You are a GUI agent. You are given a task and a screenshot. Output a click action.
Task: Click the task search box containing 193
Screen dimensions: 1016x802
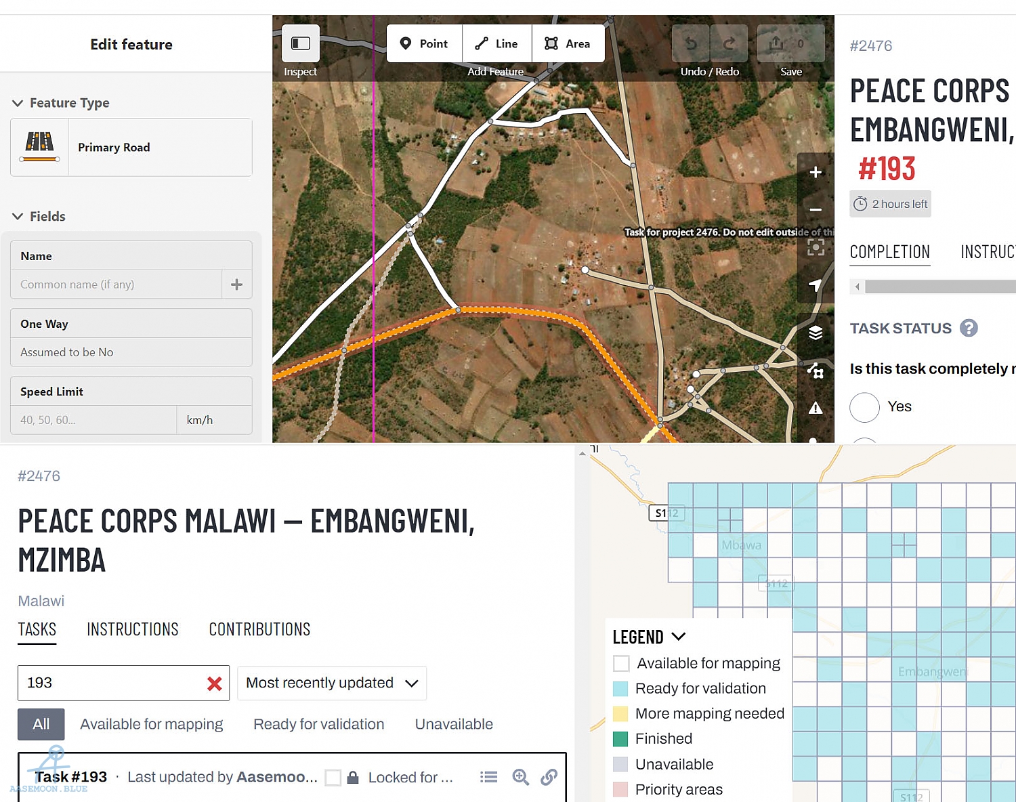click(123, 683)
